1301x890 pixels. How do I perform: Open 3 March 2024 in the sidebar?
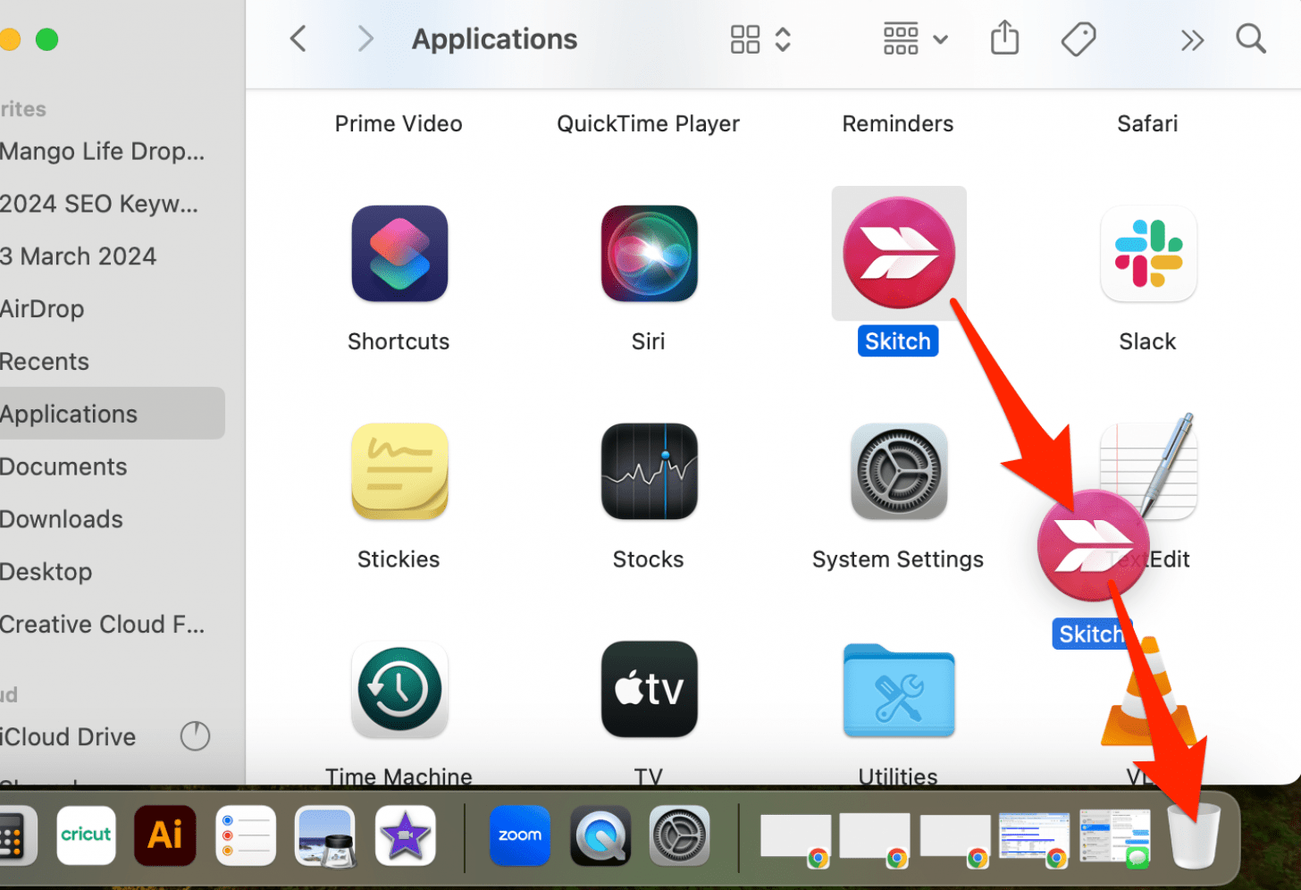[x=79, y=256]
